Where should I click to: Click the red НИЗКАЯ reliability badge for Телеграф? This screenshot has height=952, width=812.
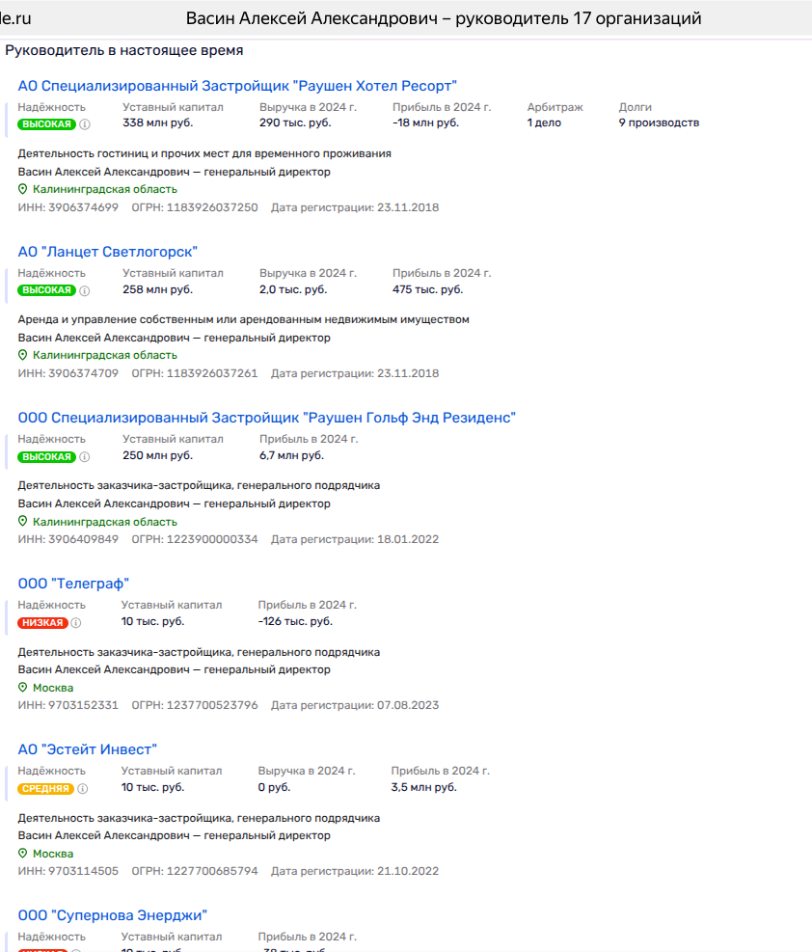click(43, 623)
